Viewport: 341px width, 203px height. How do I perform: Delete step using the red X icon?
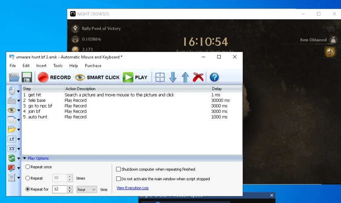198,77
